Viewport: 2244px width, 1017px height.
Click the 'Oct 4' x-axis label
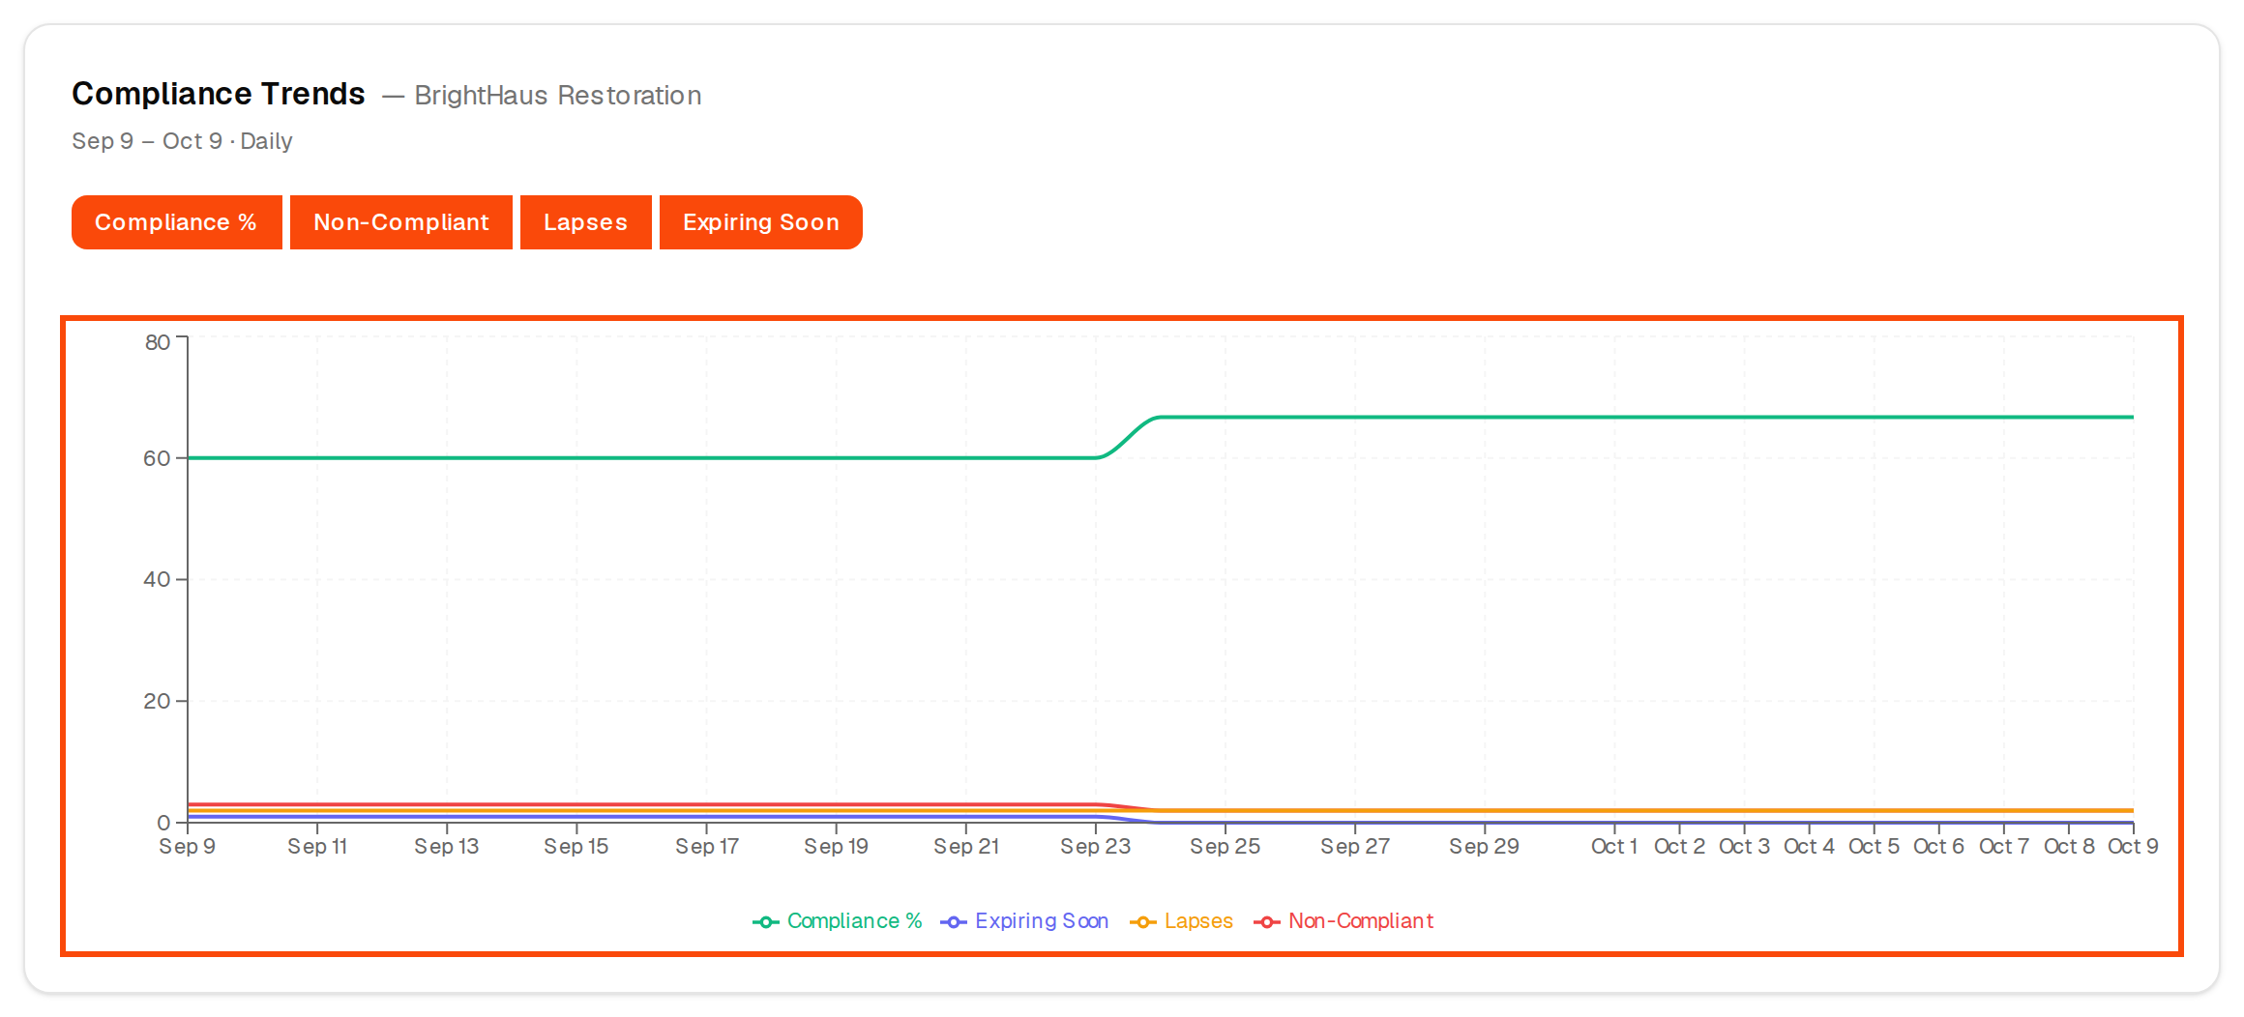coord(1809,847)
